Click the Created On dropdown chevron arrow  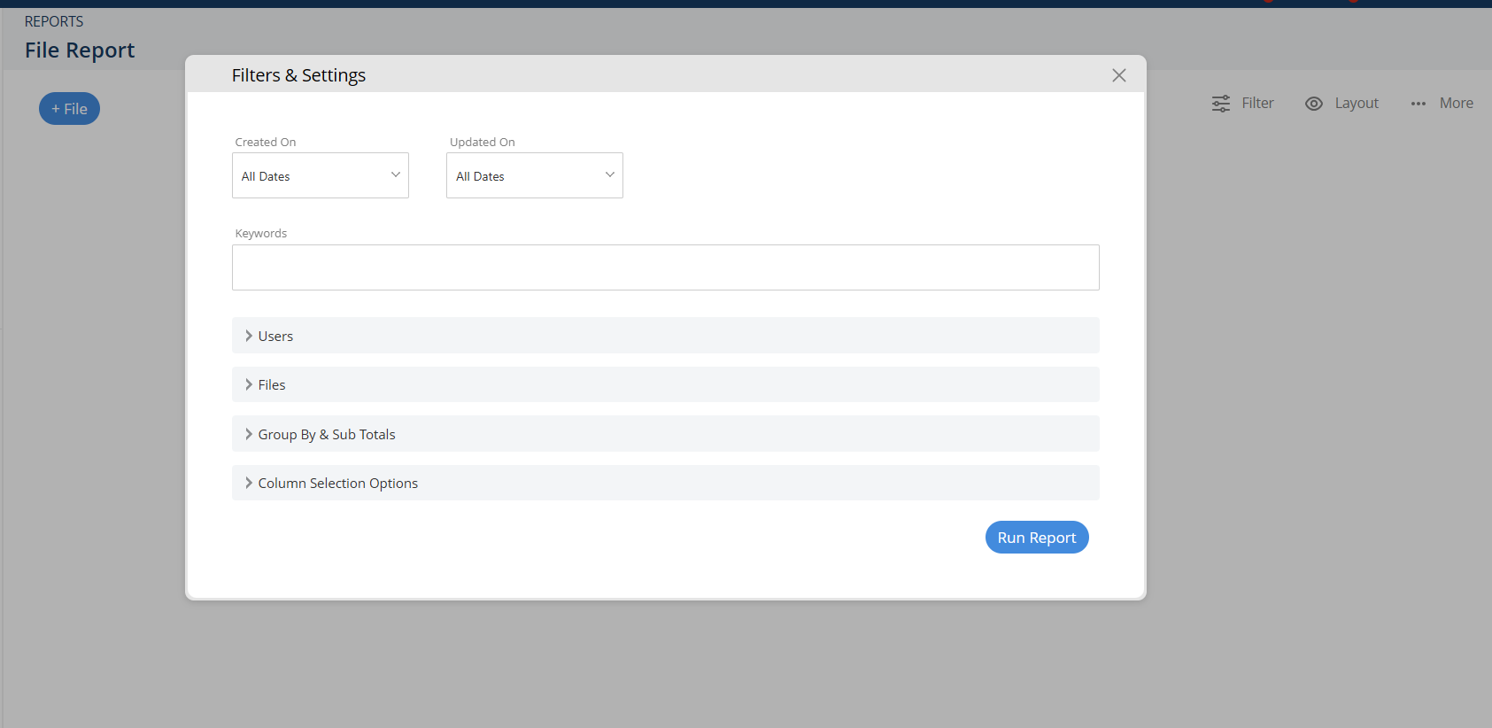pyautogui.click(x=396, y=174)
